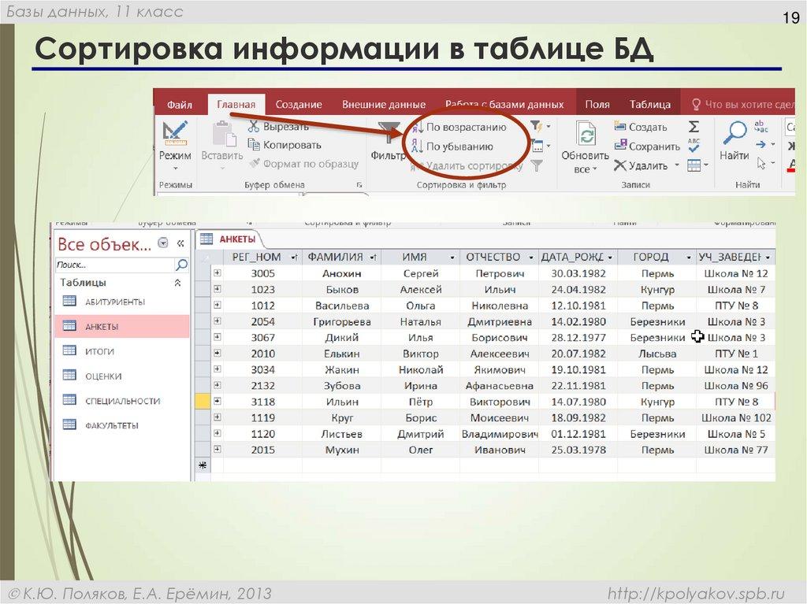Click the Поиск search field
Image resolution: width=807 pixels, height=604 pixels.
click(x=110, y=265)
